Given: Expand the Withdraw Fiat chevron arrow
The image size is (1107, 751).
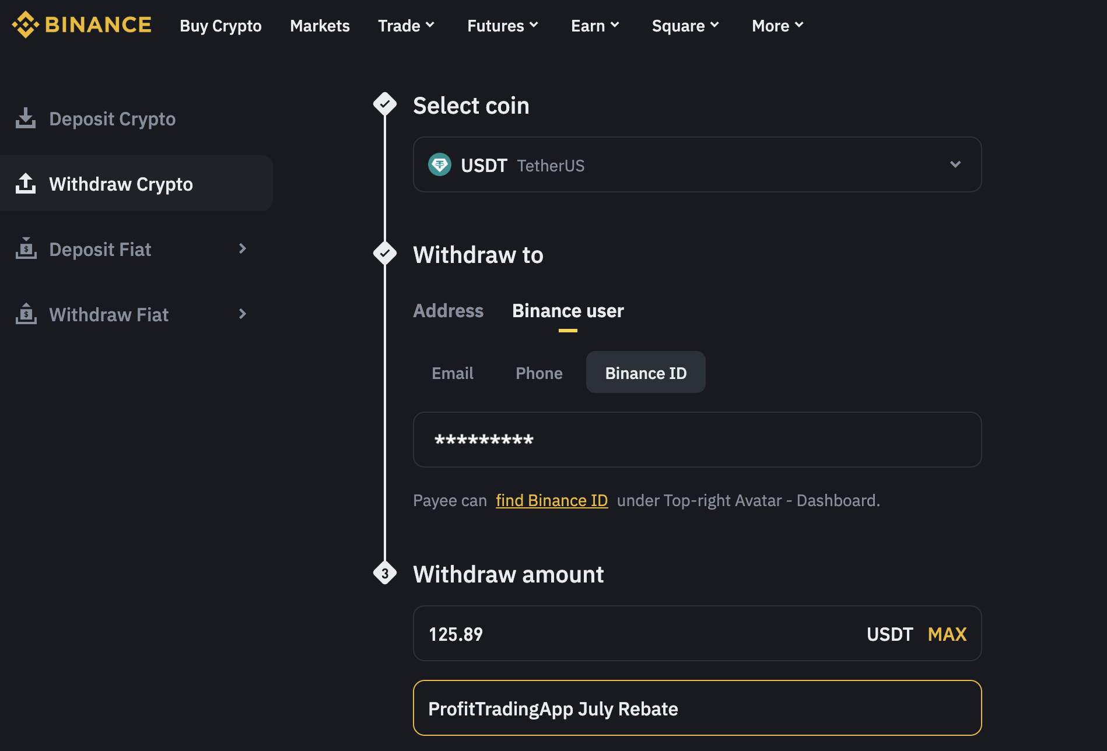Looking at the screenshot, I should [243, 314].
